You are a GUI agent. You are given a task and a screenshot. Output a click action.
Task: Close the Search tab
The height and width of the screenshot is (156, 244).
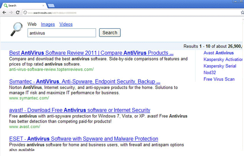[44, 6]
